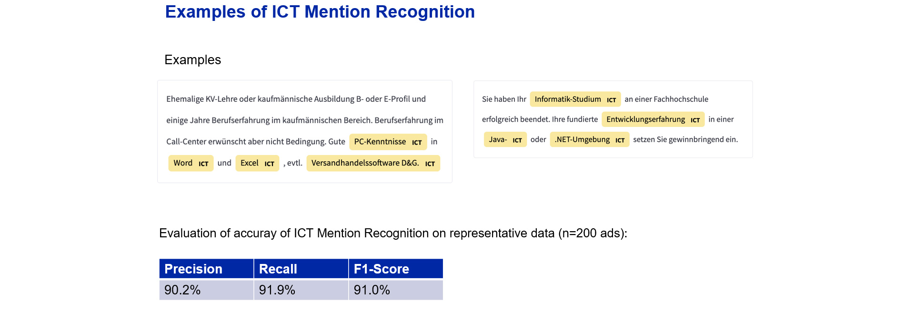The height and width of the screenshot is (312, 905).
Task: Click the Recall column header
Action: click(301, 269)
